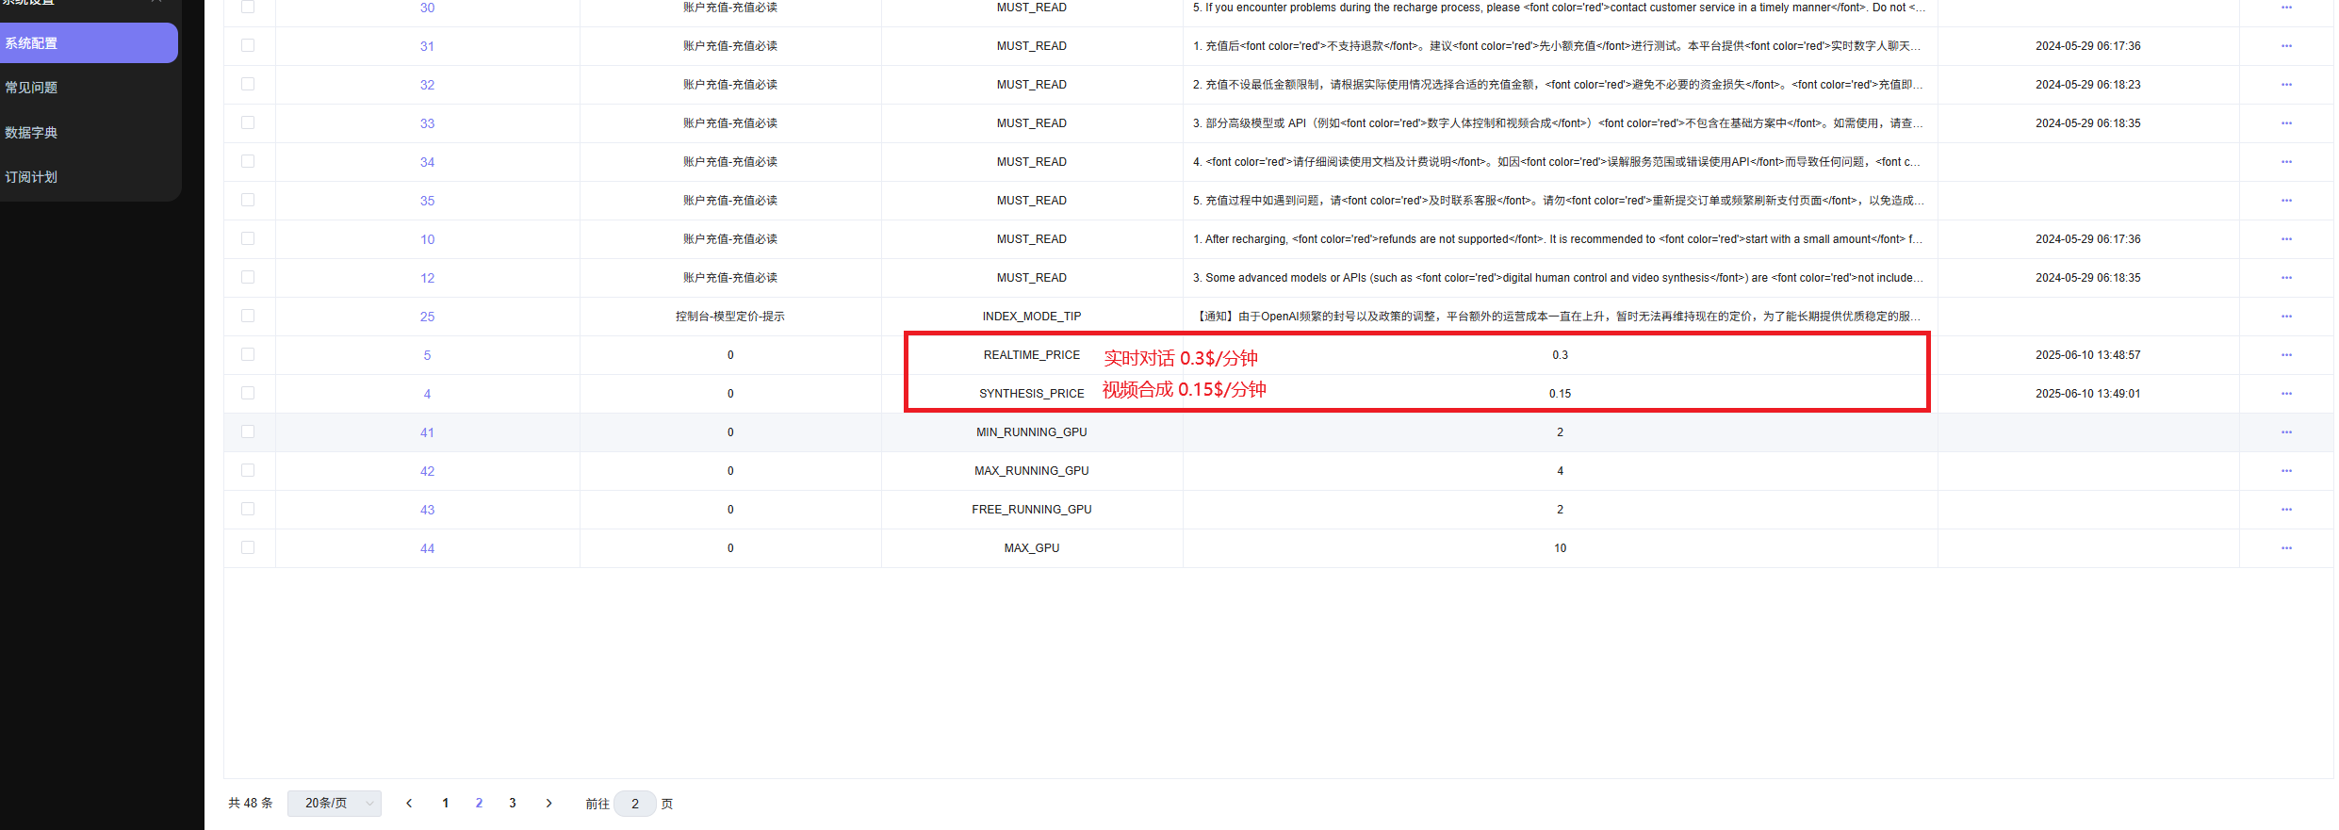2339x830 pixels.
Task: Expand actions dropdown for row ID 31
Action: click(x=2285, y=46)
